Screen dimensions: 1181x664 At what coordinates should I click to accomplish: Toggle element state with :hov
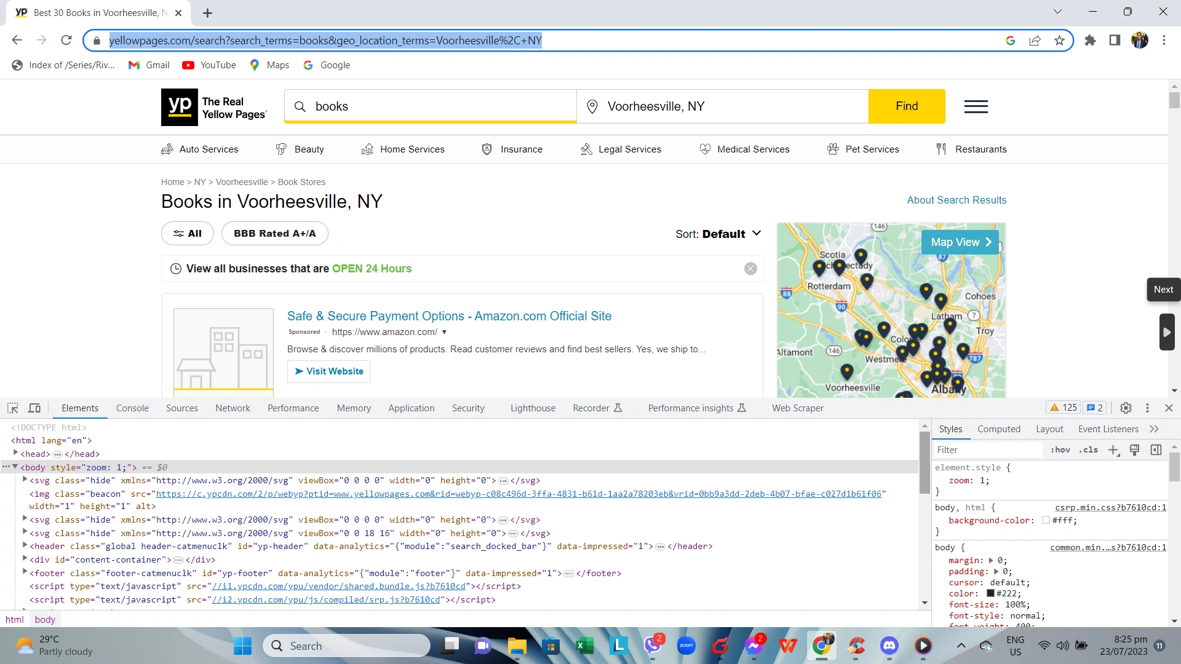point(1060,449)
